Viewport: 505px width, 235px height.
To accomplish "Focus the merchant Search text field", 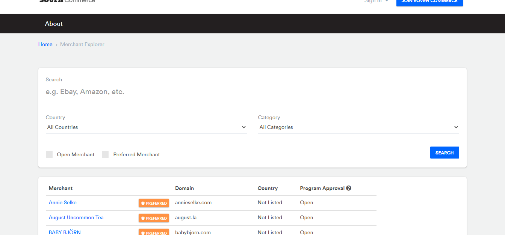I will point(252,92).
